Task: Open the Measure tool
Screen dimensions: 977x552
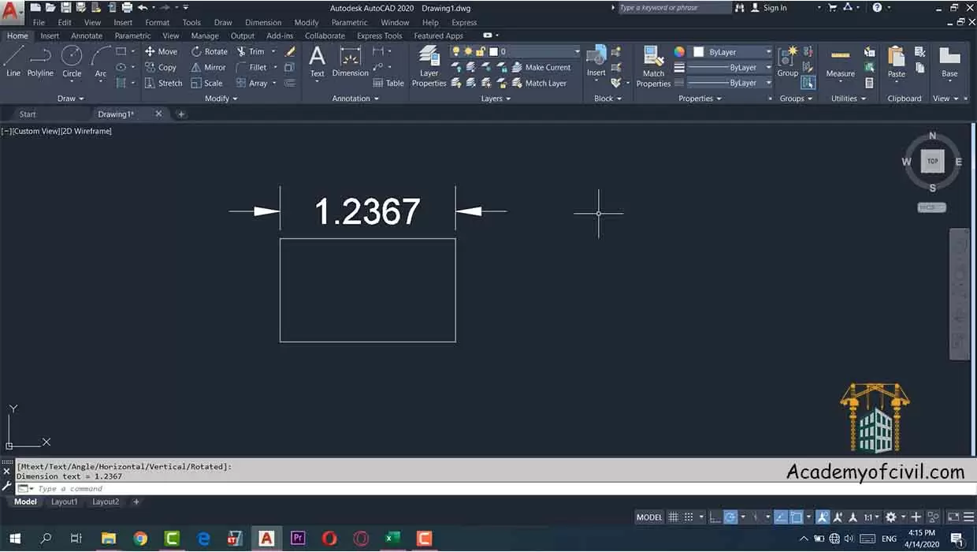Action: (x=840, y=62)
